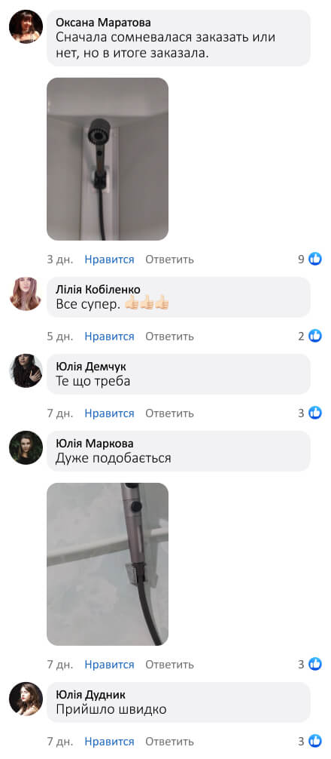Like Лілія Кобіленко's comment via Нравится
The width and height of the screenshot is (331, 759).
[x=110, y=336]
